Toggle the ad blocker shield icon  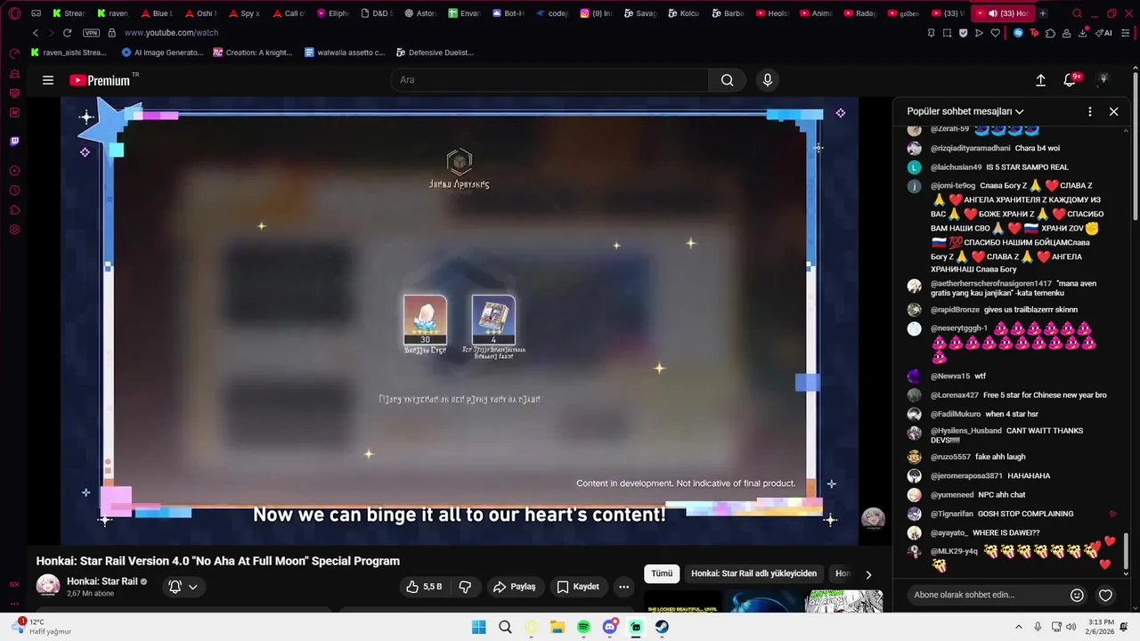[963, 33]
